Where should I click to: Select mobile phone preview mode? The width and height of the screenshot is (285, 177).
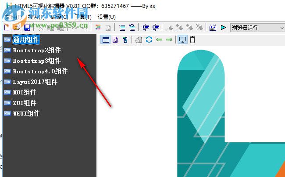192,40
